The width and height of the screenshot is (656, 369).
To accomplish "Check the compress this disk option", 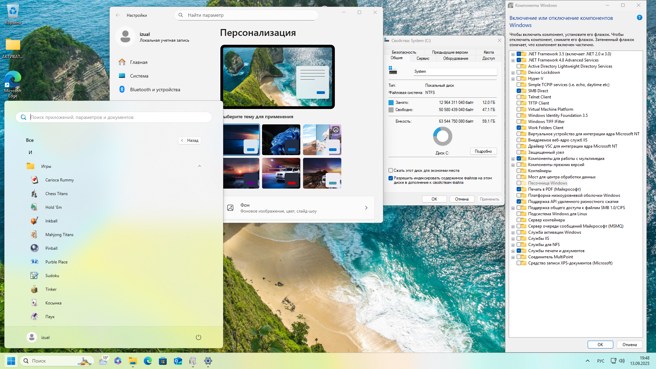I will click(391, 170).
